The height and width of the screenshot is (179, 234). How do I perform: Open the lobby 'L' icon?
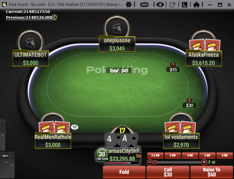(185, 5)
